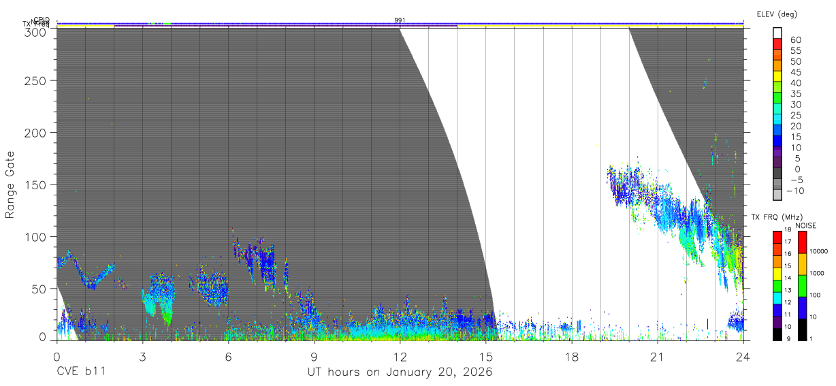Select the black bottom segment of TX FRQ bar
This screenshot has width=836, height=386.
(x=777, y=333)
